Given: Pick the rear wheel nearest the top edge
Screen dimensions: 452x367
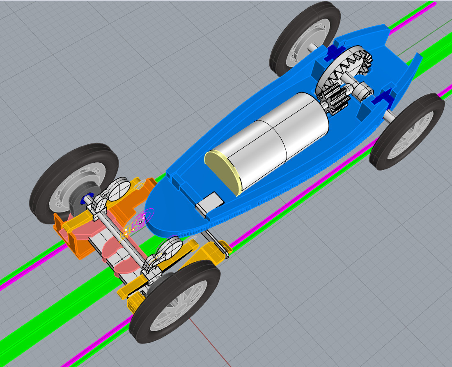Looking at the screenshot, I should pyautogui.click(x=305, y=38).
